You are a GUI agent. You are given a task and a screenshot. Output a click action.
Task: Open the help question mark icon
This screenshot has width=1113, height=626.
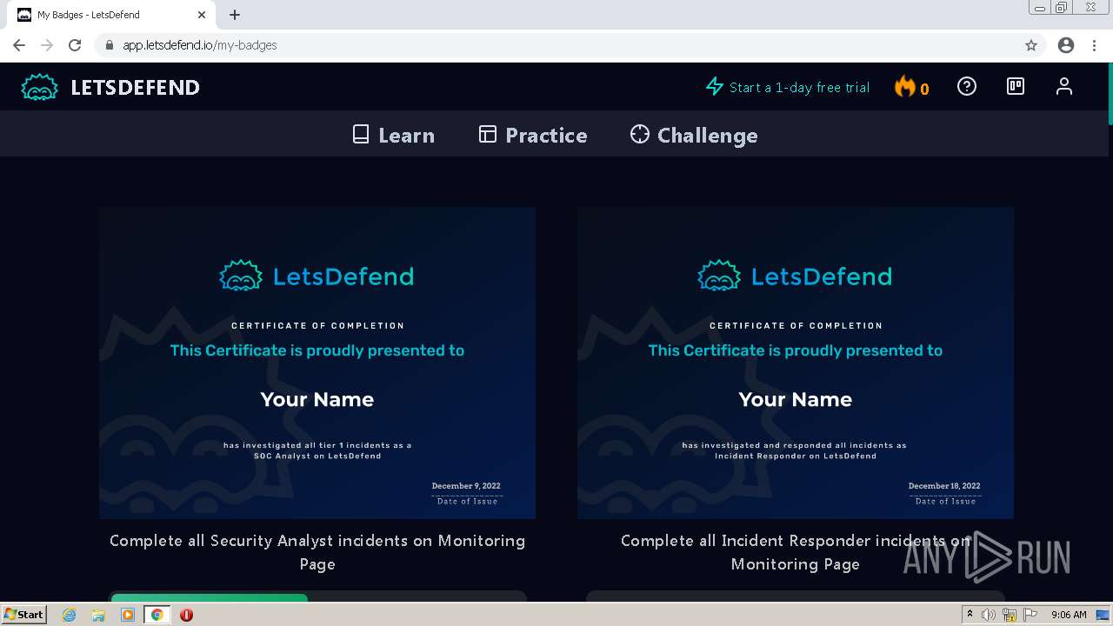(967, 86)
